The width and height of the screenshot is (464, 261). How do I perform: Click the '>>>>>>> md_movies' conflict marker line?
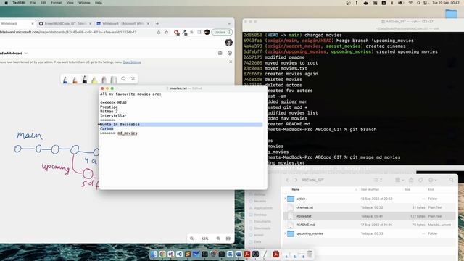point(119,133)
